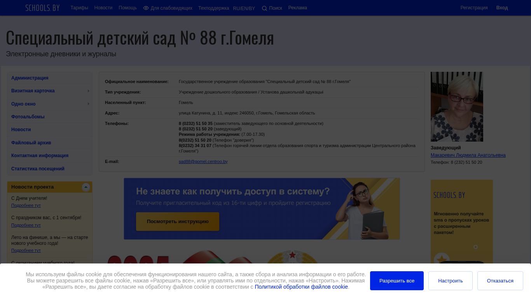Open the Макаревич Людмила Анатольевна link

(x=468, y=155)
